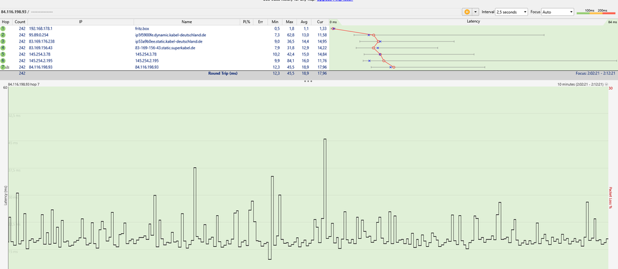Click the Packet Loss % axis label

(x=610, y=198)
